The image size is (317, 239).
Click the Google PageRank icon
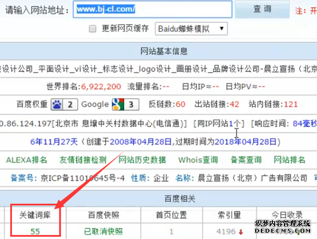tap(118, 105)
